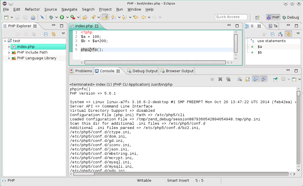Viewport: 303px width, 186px height.
Task: Open the Refactor menu
Action: [x=32, y=9]
